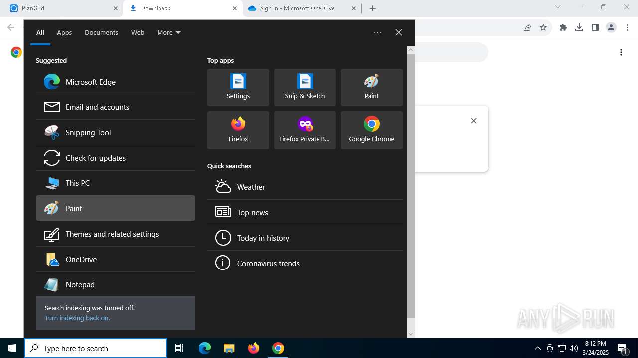Show hidden system tray icons
This screenshot has height=358, width=638.
click(x=537, y=348)
